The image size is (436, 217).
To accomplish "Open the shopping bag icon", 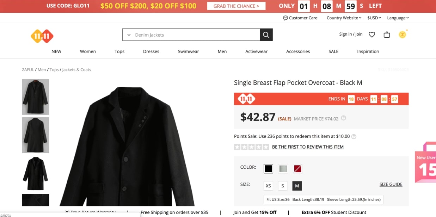I will [x=387, y=35].
